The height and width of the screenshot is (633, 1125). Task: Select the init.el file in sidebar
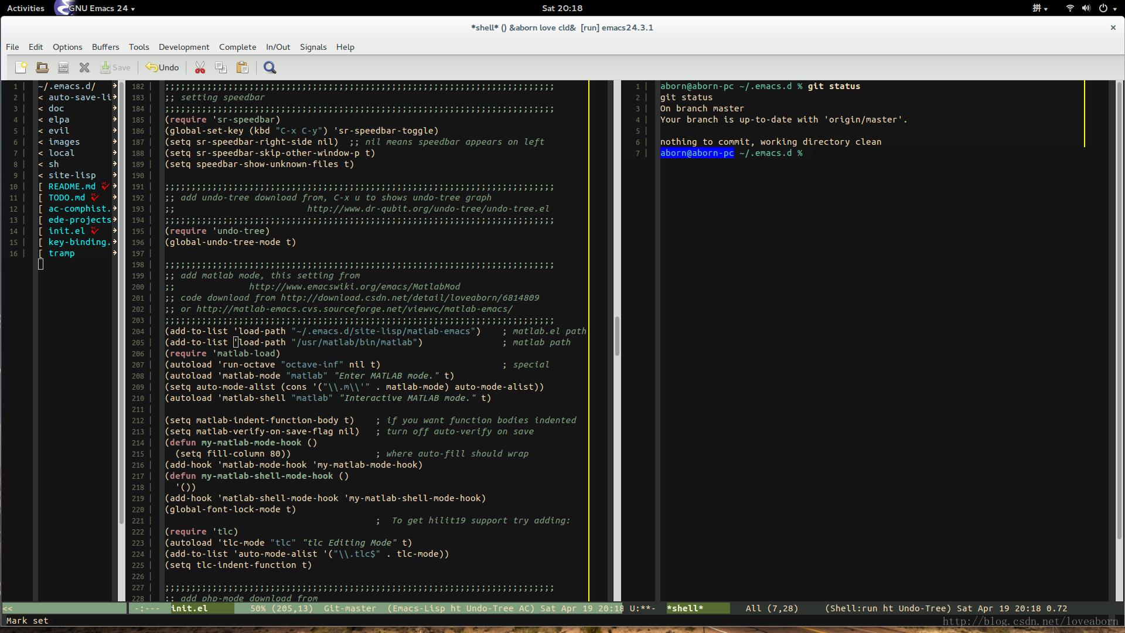[x=66, y=230]
